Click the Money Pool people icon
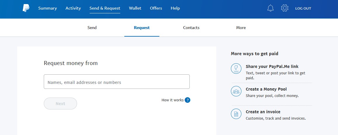The width and height of the screenshot is (338, 135). 236,91
